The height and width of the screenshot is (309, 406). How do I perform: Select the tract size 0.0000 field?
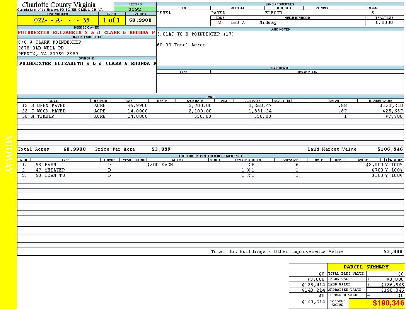tap(384, 22)
